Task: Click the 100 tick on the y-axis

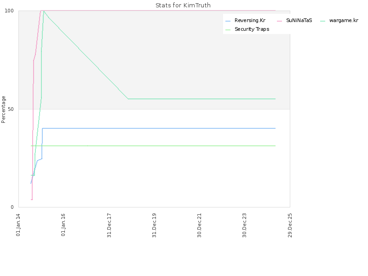Action: coord(13,11)
